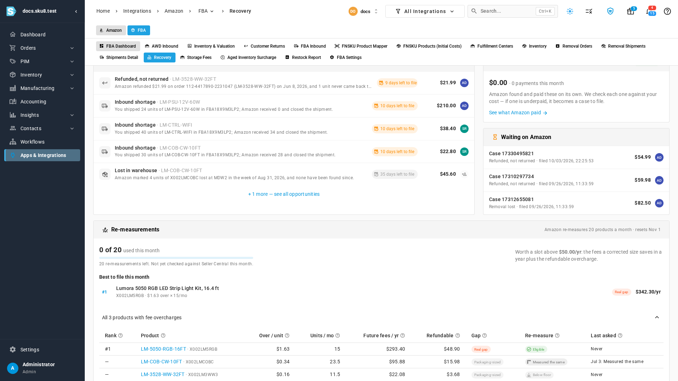Go to the FBA Settings tab
Viewport: 678px width, 381px height.
pos(346,58)
